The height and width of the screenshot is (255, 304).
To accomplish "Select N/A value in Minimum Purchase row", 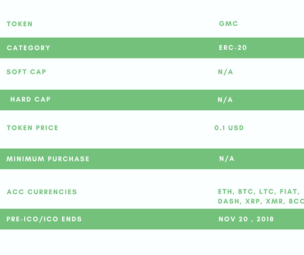I will tap(227, 159).
